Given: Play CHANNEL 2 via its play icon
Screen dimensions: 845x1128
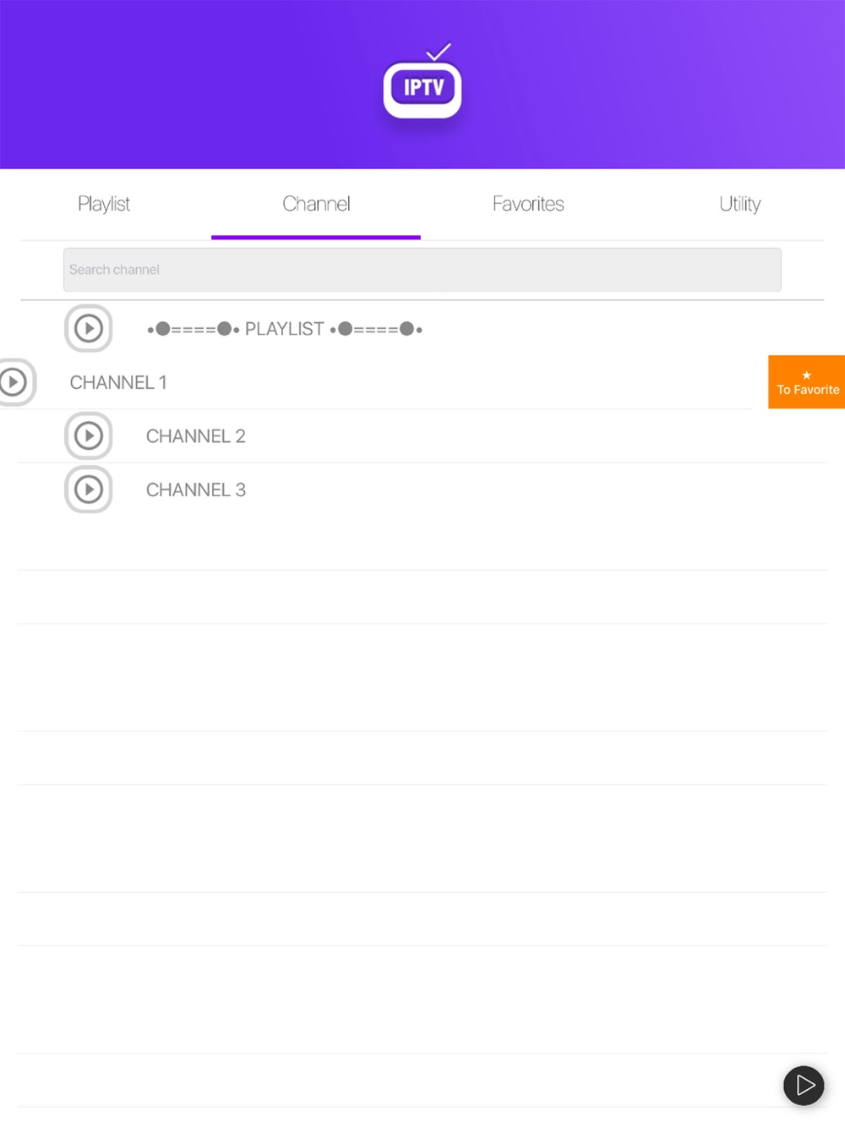Looking at the screenshot, I should coord(89,435).
